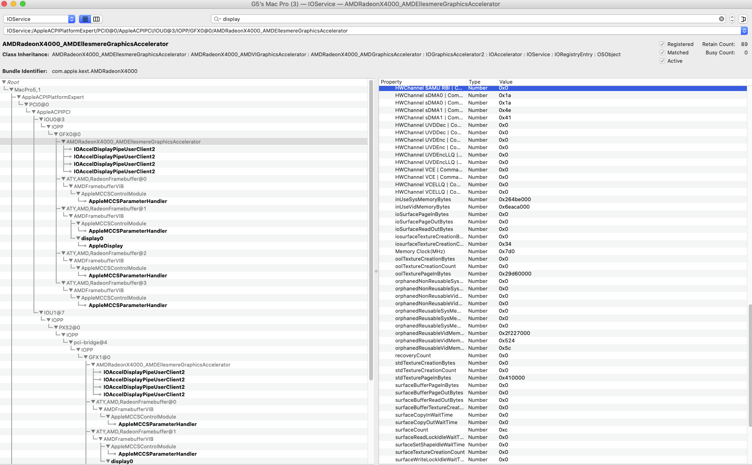Collapse ATY,AMD,RadeonFramebuffer@0 under GFX0
The width and height of the screenshot is (752, 465).
pyautogui.click(x=64, y=179)
